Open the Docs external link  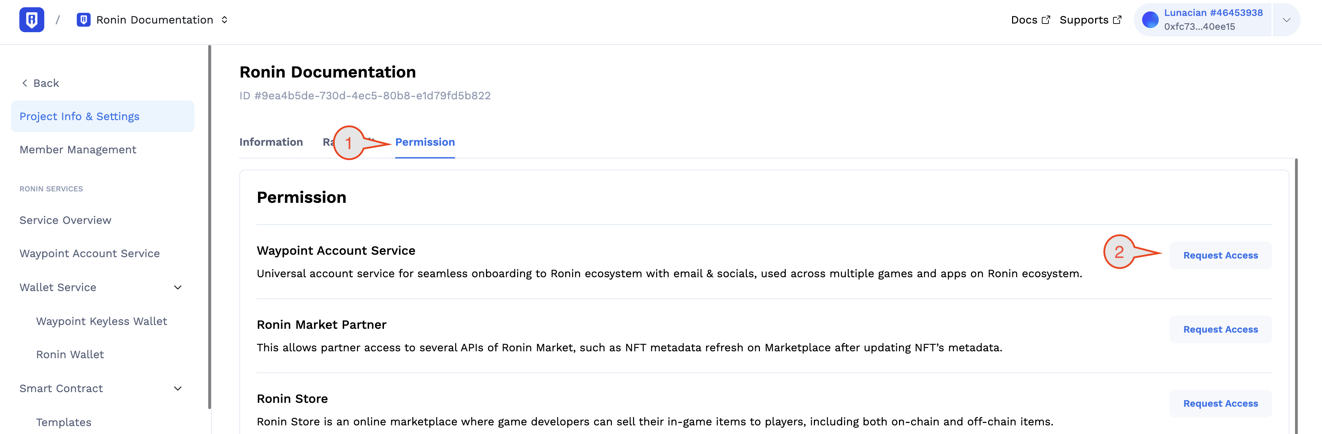[1030, 19]
